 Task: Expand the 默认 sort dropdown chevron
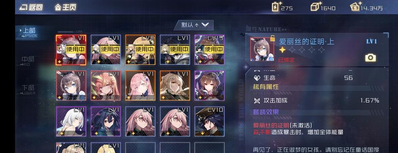point(205,25)
